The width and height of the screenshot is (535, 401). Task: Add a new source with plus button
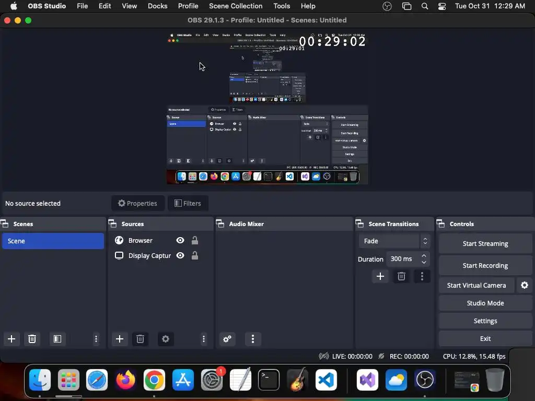pyautogui.click(x=120, y=339)
